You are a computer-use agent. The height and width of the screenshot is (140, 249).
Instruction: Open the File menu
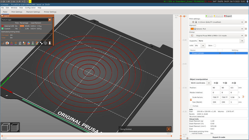(x=2, y=8)
